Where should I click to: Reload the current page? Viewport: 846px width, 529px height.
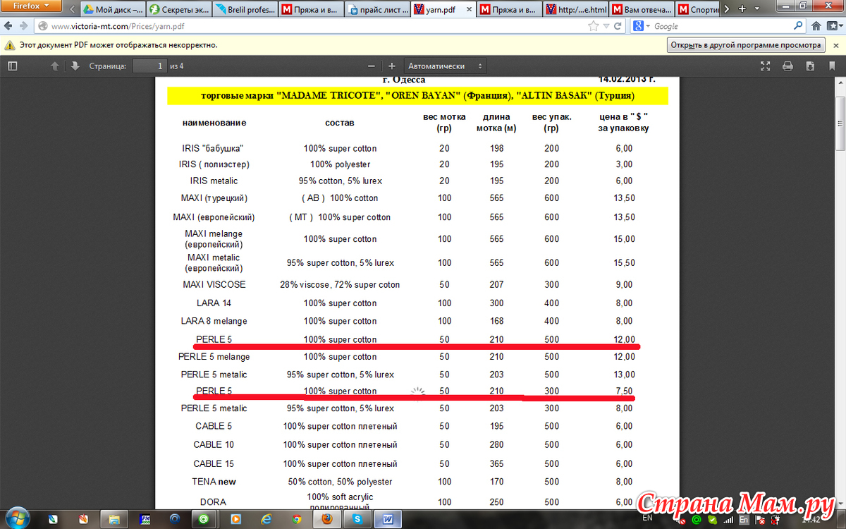(x=617, y=26)
